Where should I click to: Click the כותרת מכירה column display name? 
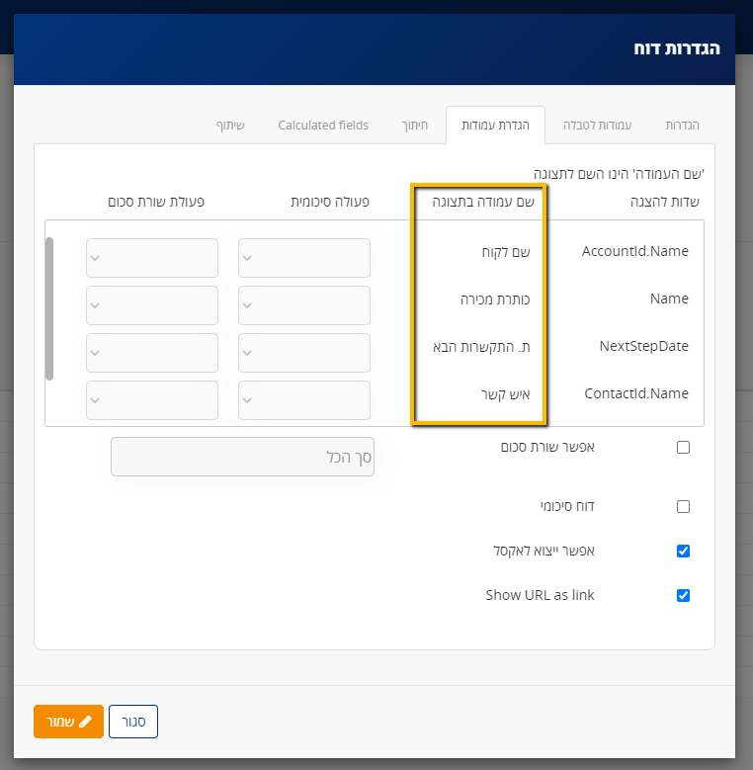495,299
